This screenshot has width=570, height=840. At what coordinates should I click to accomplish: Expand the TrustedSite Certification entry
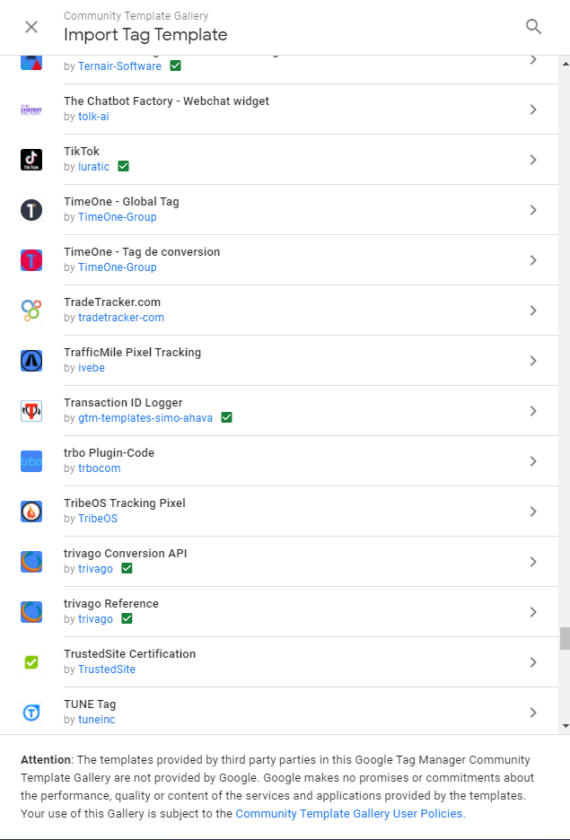coord(535,661)
